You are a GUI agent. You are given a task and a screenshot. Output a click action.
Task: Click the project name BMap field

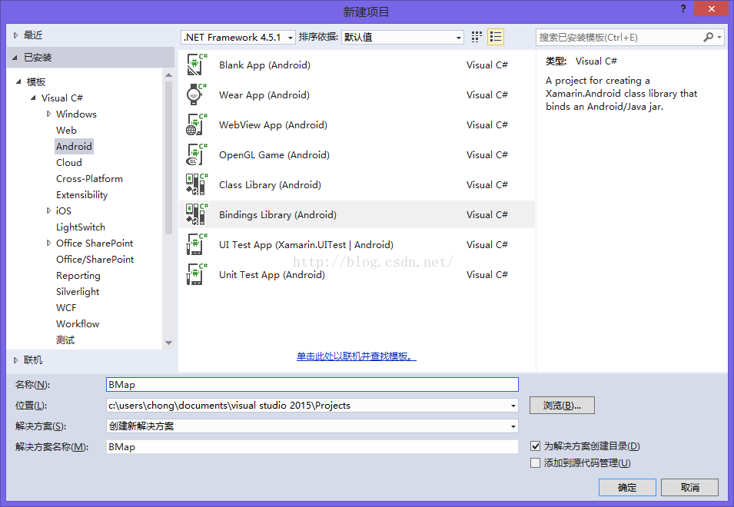(x=312, y=384)
